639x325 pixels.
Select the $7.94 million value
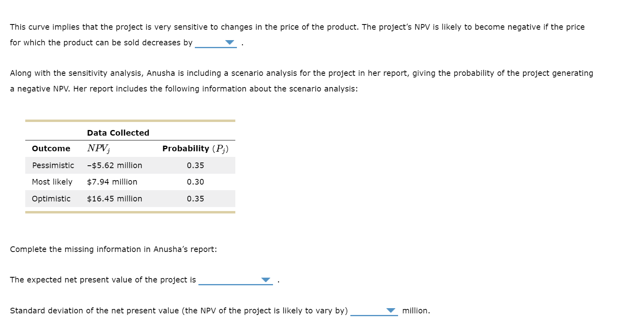[112, 181]
